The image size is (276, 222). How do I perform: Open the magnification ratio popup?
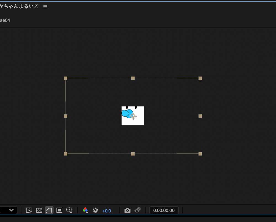coord(8,210)
